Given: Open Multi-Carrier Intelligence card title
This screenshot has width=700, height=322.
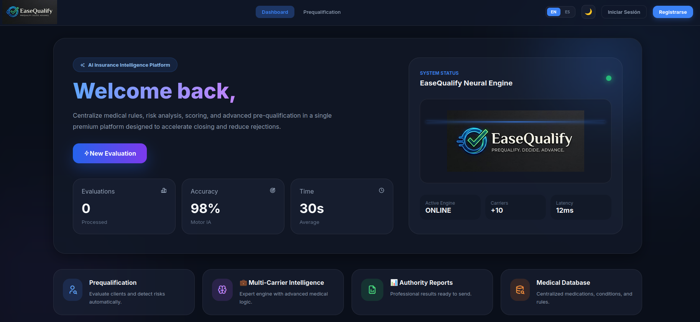Looking at the screenshot, I should point(286,283).
